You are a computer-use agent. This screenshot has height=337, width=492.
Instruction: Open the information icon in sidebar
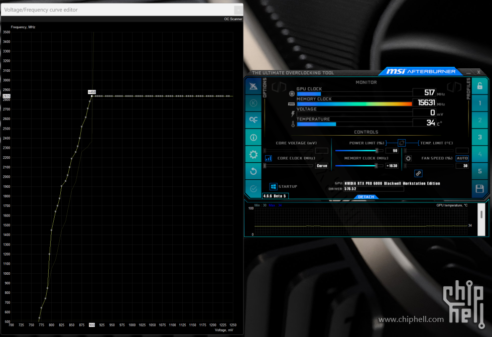point(254,138)
